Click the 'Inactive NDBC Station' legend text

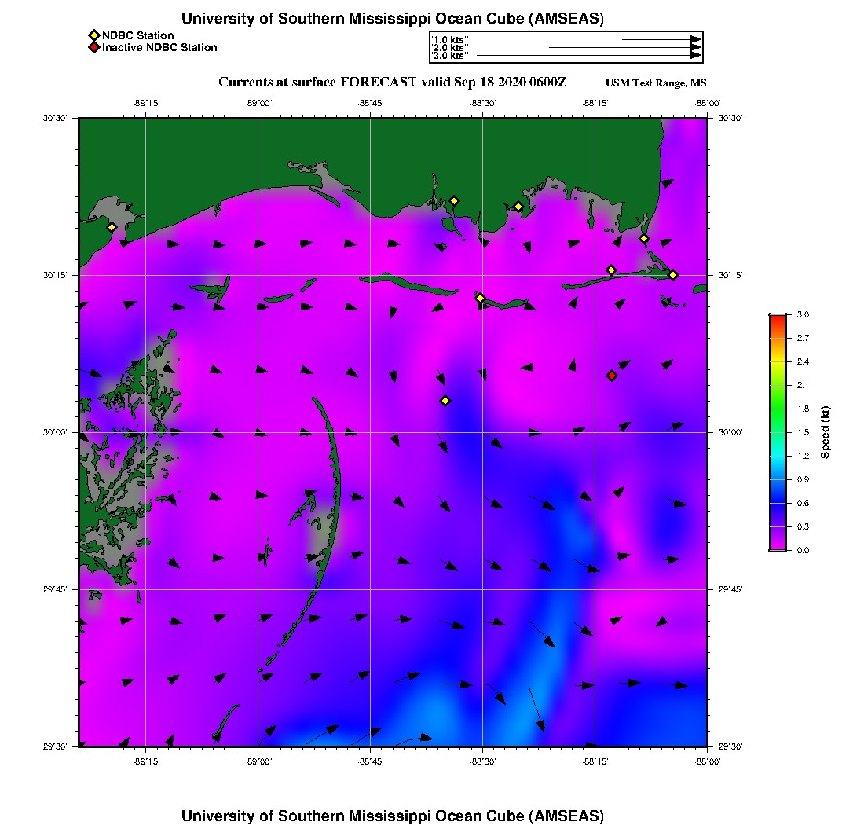point(159,48)
